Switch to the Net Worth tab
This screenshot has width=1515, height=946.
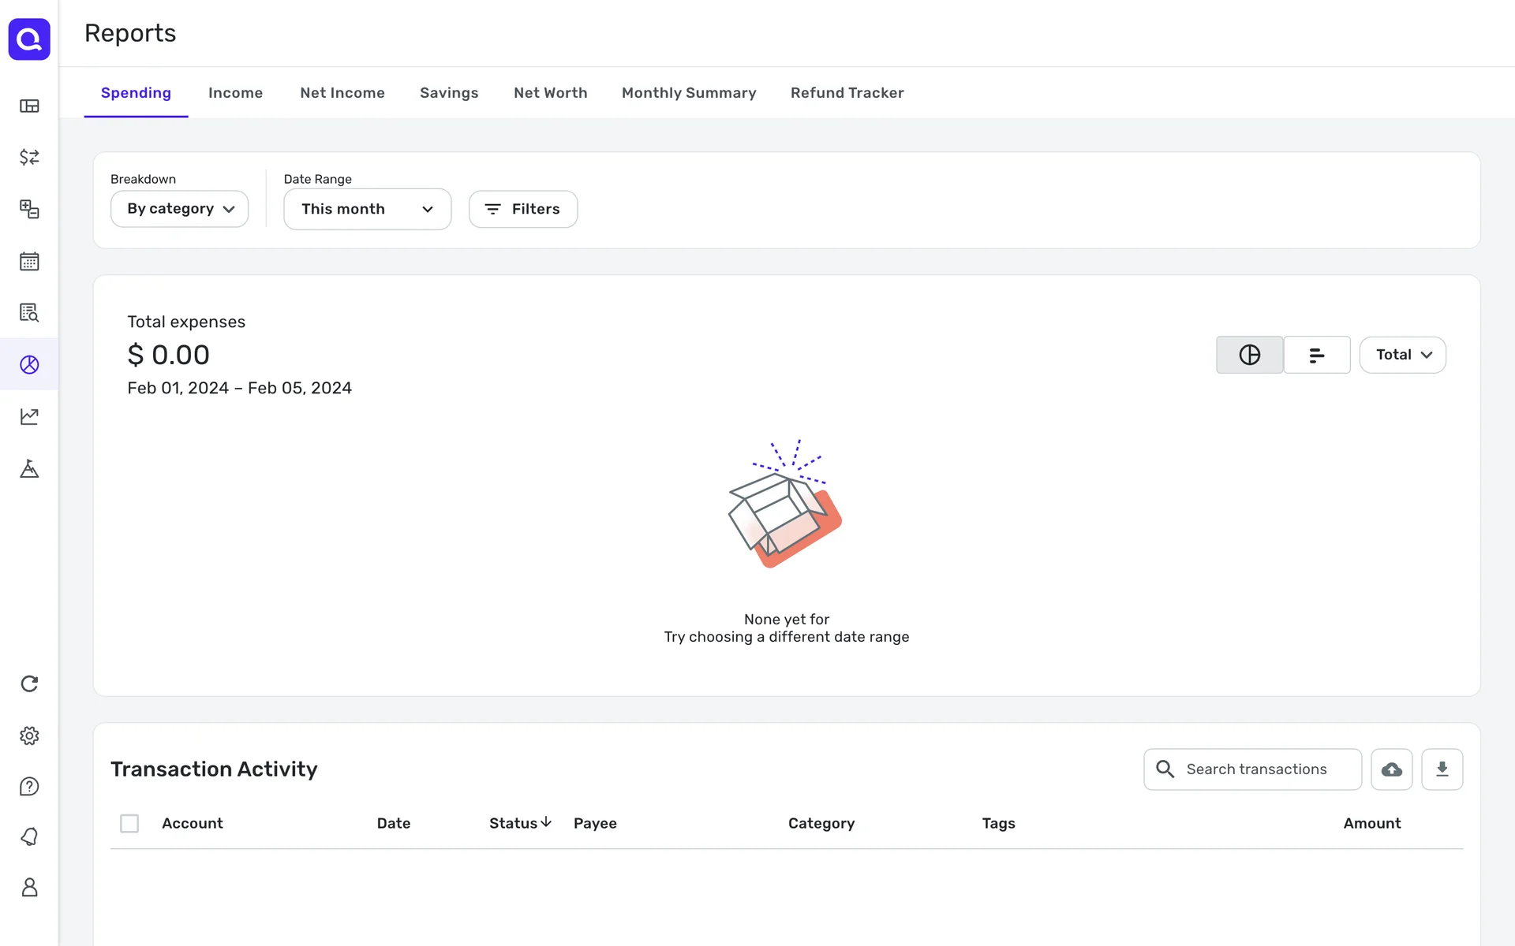[x=550, y=93]
